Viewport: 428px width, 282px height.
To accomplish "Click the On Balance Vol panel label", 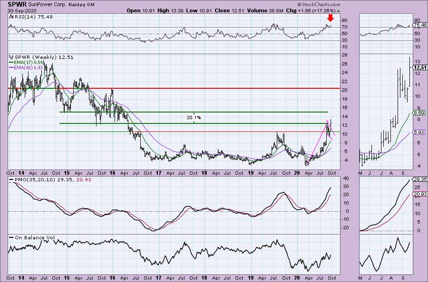I will 35,237.
